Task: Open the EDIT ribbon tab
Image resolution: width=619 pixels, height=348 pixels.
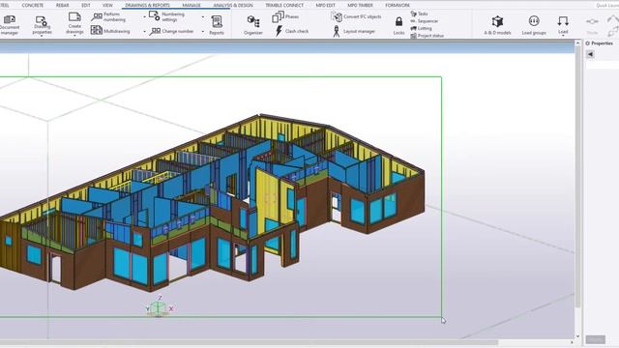Action: pos(86,5)
